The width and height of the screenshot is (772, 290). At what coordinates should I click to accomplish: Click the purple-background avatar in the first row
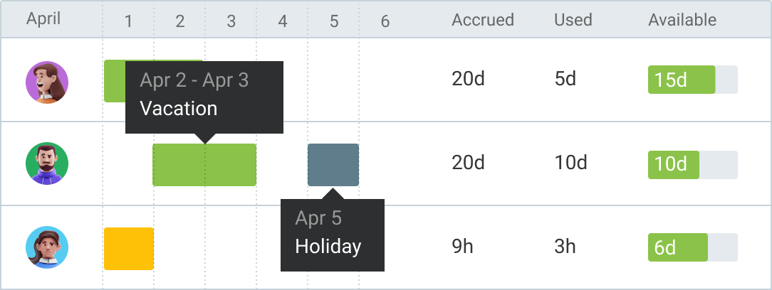[x=47, y=82]
